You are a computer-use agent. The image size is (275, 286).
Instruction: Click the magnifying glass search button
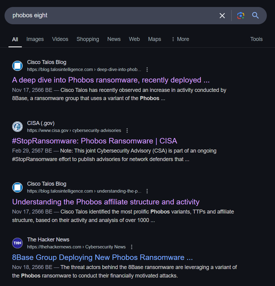point(256,15)
